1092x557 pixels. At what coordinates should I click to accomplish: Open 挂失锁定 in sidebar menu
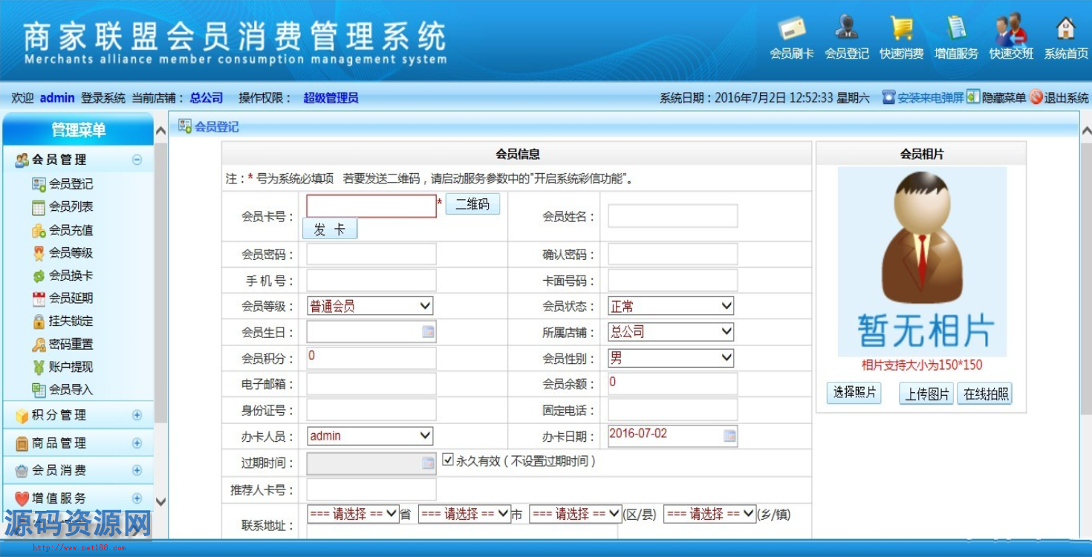[x=71, y=321]
